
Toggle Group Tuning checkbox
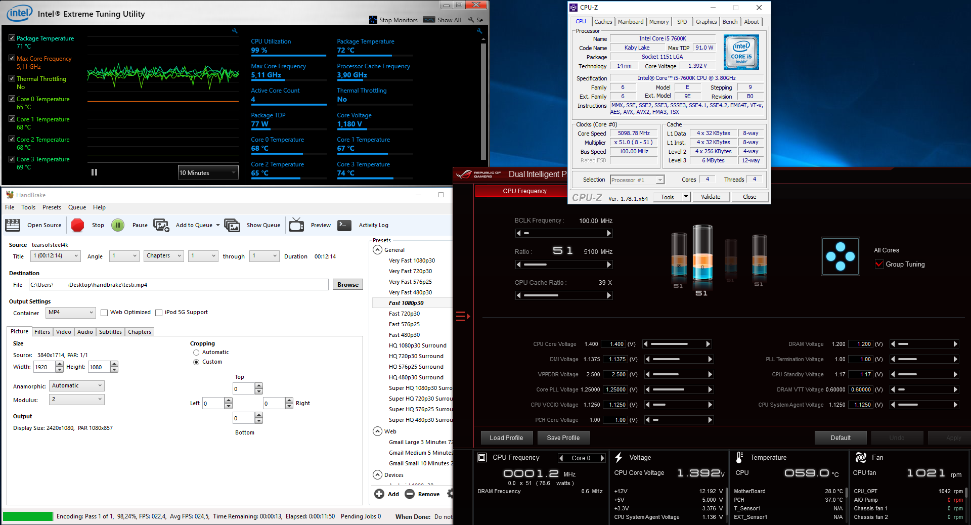(879, 264)
